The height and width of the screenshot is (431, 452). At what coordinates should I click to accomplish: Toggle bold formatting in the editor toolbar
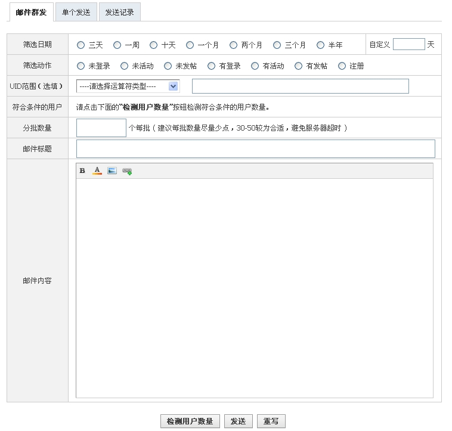(82, 171)
